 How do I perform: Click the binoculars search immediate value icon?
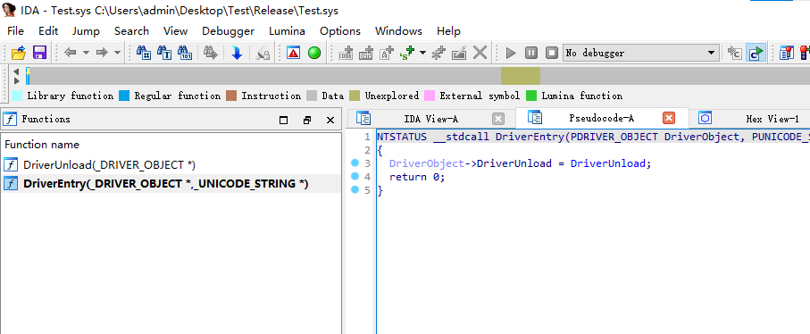(x=143, y=53)
